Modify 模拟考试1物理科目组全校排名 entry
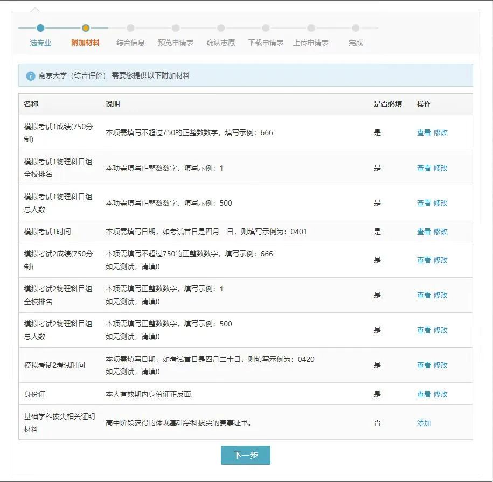The width and height of the screenshot is (493, 482). (440, 168)
